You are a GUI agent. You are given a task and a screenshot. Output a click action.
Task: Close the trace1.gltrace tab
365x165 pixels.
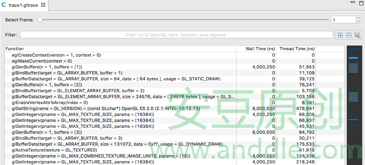point(43,5)
